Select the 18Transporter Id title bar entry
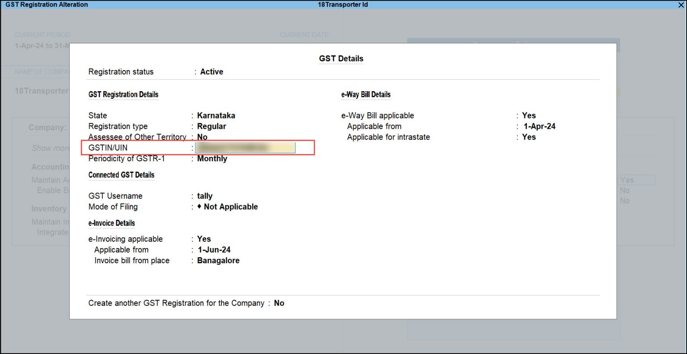Screen dimensions: 687x354 (x=342, y=4)
